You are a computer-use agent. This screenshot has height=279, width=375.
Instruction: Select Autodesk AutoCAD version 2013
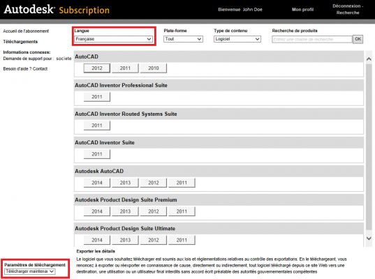[x=125, y=183]
